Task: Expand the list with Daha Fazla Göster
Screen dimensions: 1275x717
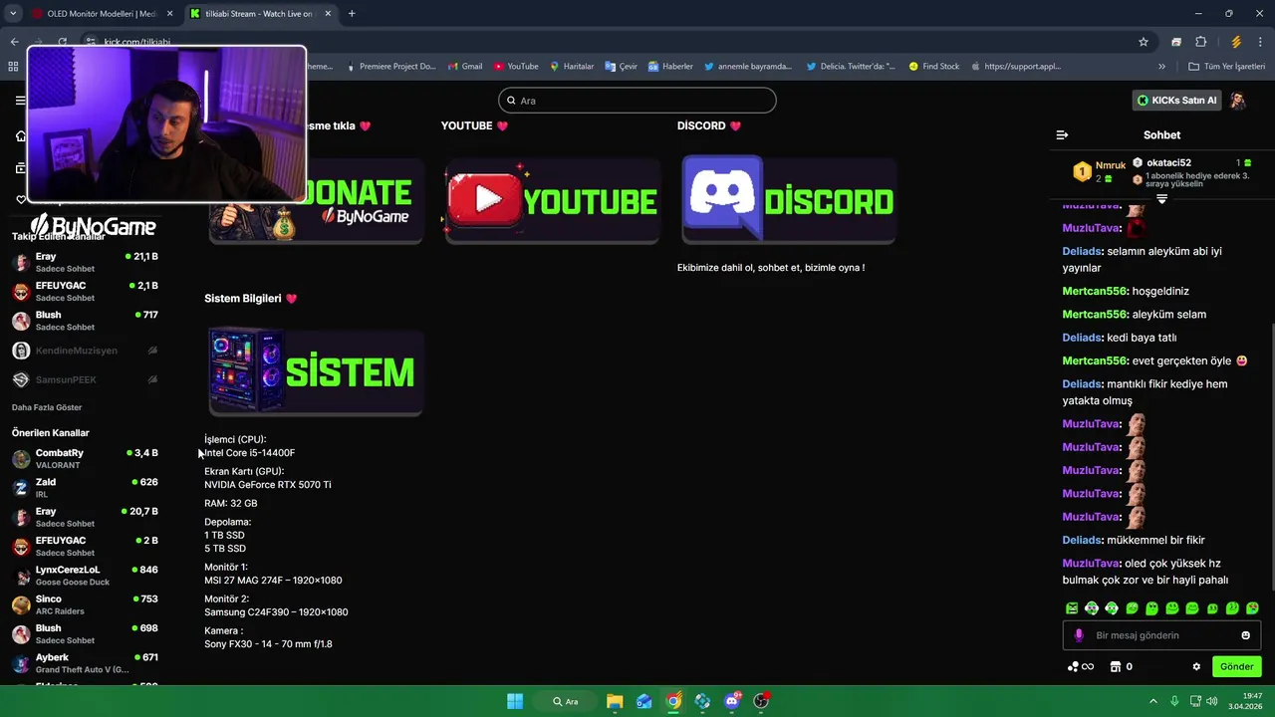Action: click(x=47, y=407)
